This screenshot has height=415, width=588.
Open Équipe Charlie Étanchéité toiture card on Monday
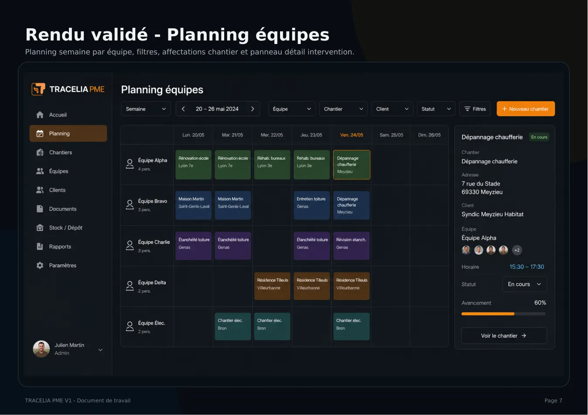click(193, 246)
